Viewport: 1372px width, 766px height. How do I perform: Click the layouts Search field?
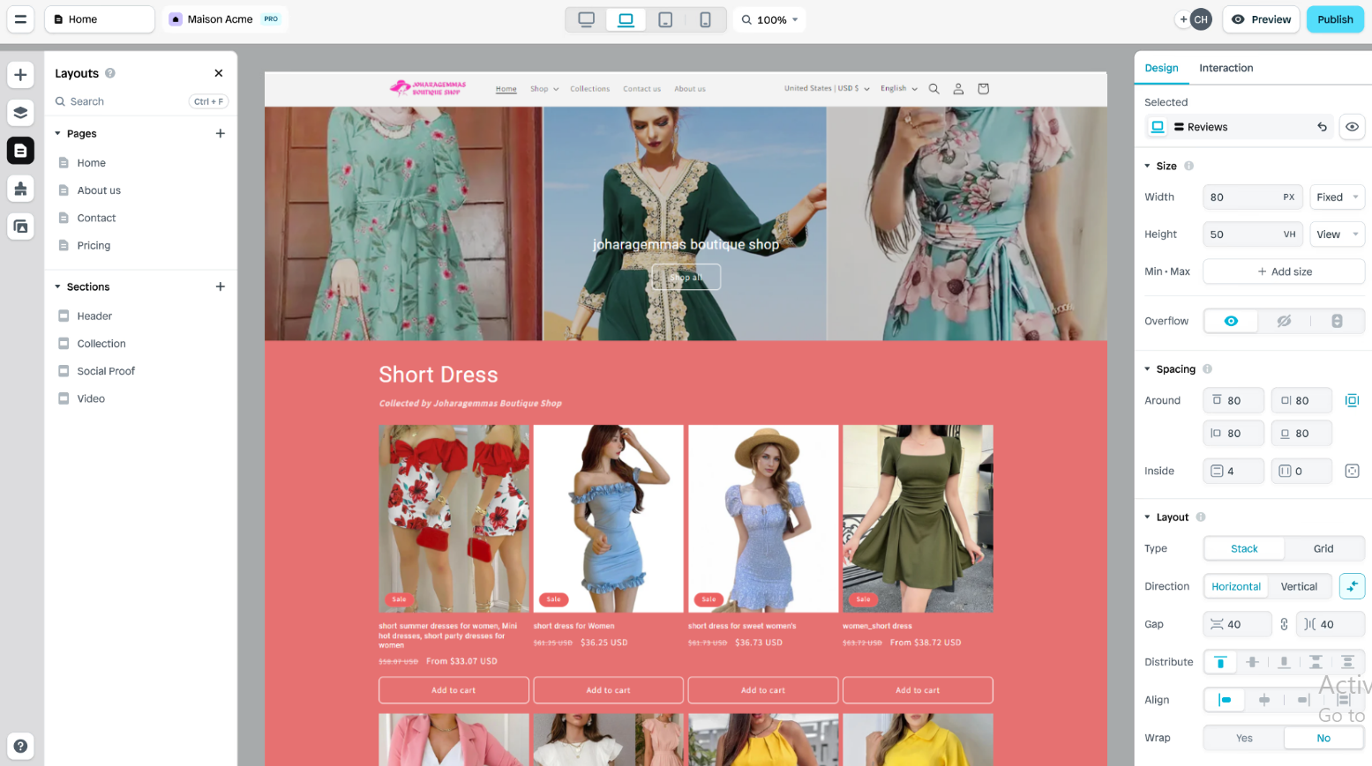124,101
